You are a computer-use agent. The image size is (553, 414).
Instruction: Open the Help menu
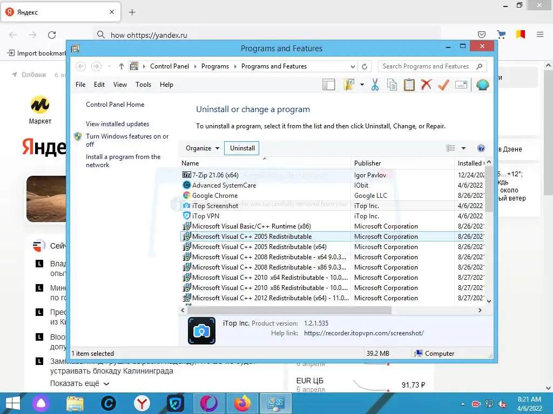[166, 85]
